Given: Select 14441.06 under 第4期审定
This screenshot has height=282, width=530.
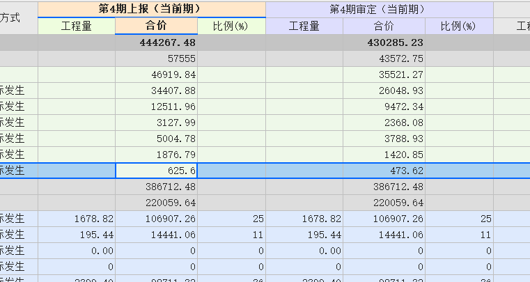Looking at the screenshot, I should click(x=384, y=235).
